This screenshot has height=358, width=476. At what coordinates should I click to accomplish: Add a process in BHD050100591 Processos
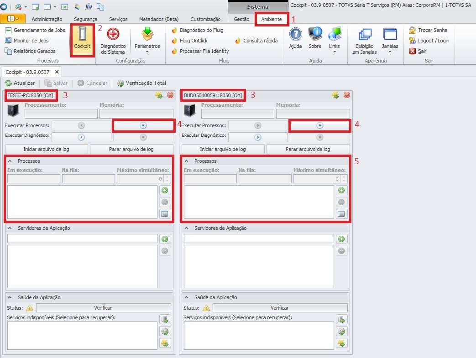point(341,190)
